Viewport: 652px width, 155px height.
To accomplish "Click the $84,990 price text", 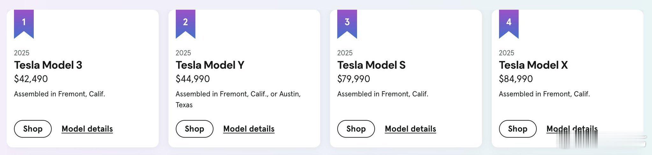I will [516, 79].
